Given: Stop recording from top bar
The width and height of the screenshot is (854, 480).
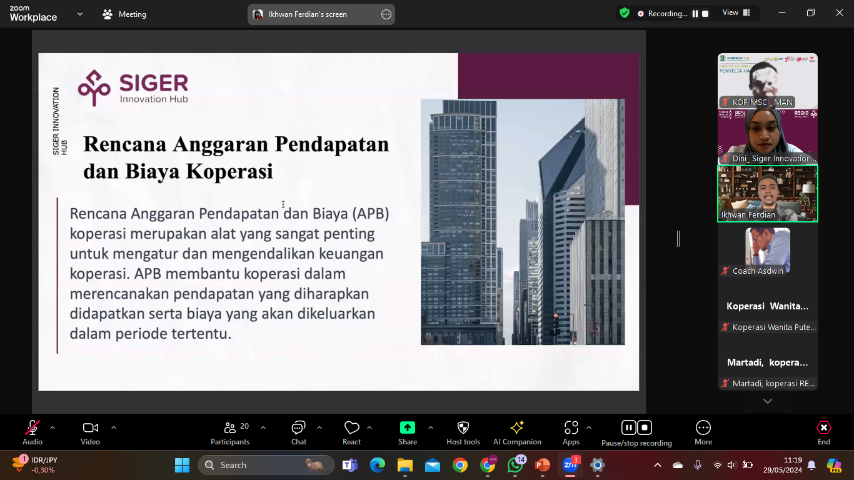Looking at the screenshot, I should [705, 13].
